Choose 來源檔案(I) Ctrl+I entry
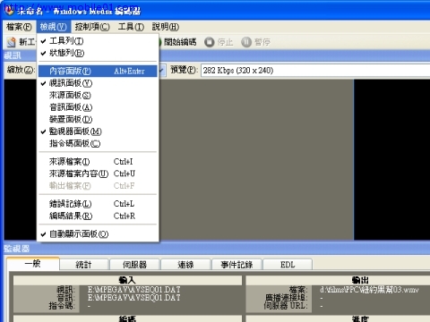The height and width of the screenshot is (322, 430). (x=98, y=162)
